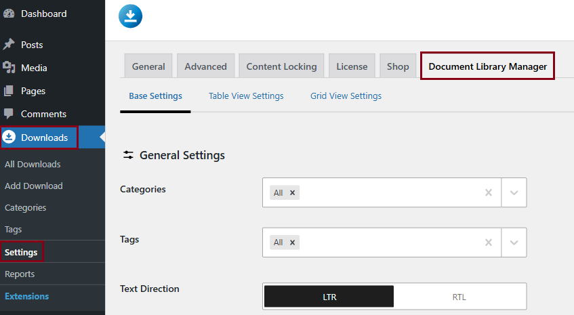Remove the All tag in Tags
The width and height of the screenshot is (574, 315).
(292, 243)
